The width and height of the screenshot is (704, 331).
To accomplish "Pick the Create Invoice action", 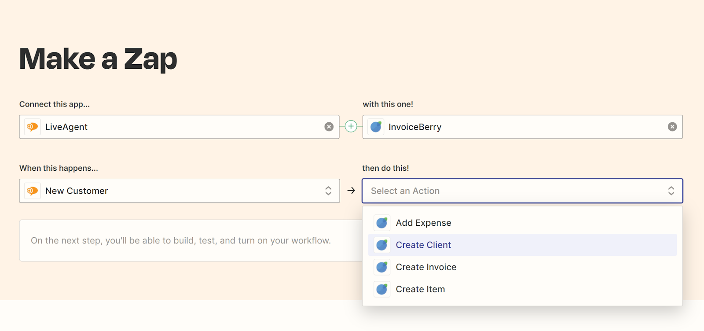I will [x=426, y=267].
